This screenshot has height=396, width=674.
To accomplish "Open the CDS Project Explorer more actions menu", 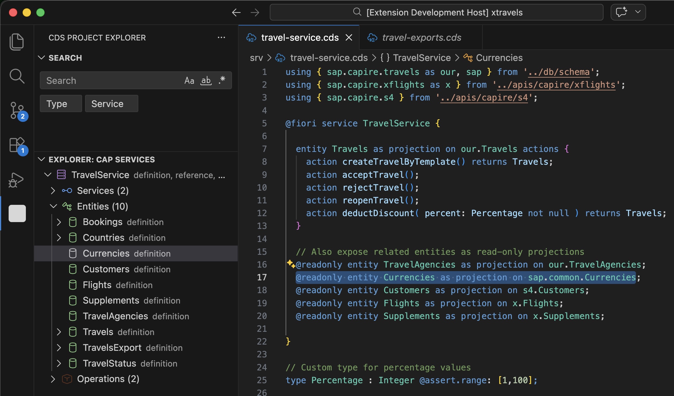I will coord(221,38).
